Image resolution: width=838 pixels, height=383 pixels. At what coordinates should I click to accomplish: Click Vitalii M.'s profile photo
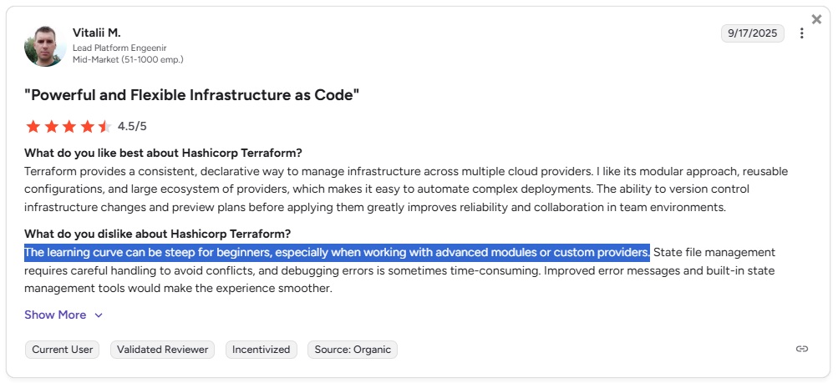point(45,46)
